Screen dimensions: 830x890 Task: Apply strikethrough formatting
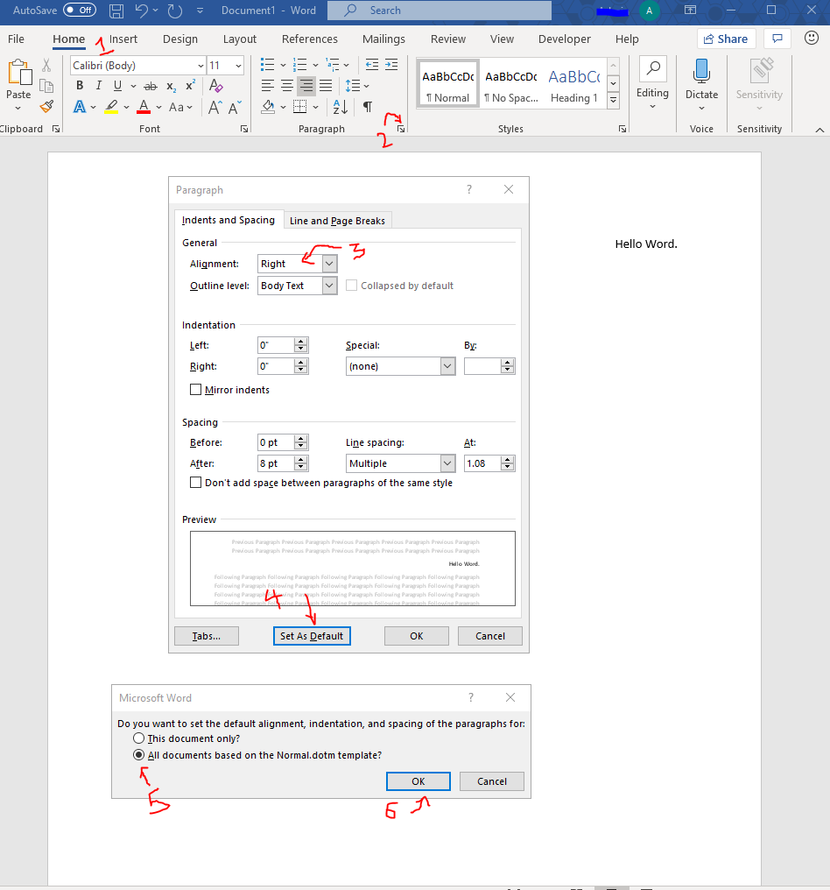(x=151, y=85)
